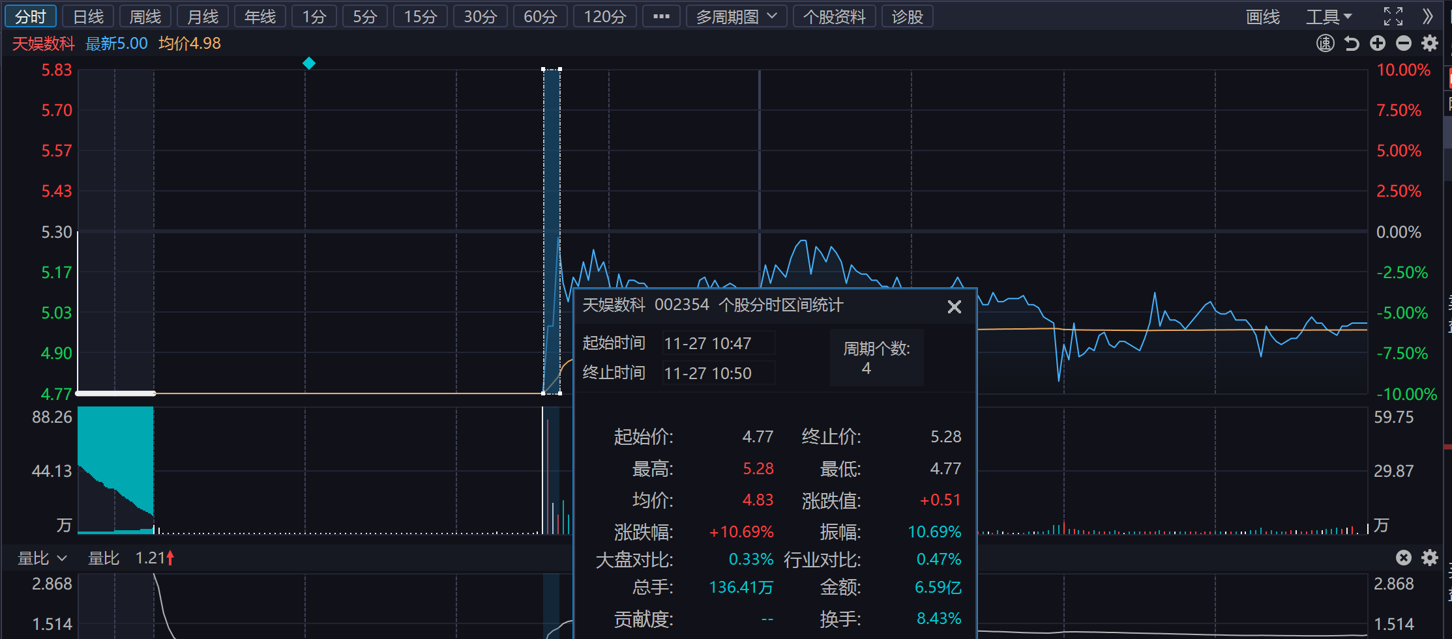Screen dimensions: 1452x639
Task: Click the 换手 value 8.43%
Action: (x=939, y=618)
